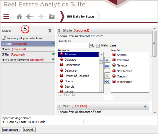Select New Mexico in Selected list

tap(130, 71)
